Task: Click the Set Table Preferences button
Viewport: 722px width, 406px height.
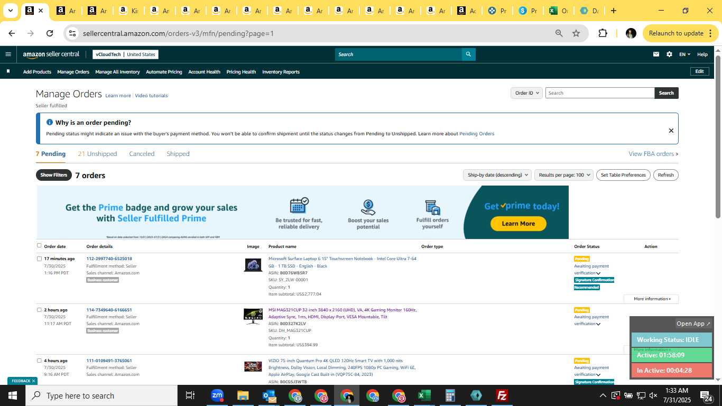Action: click(624, 175)
